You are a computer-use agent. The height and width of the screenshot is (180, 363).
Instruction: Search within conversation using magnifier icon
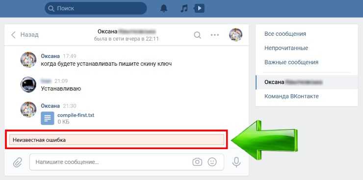click(x=197, y=35)
